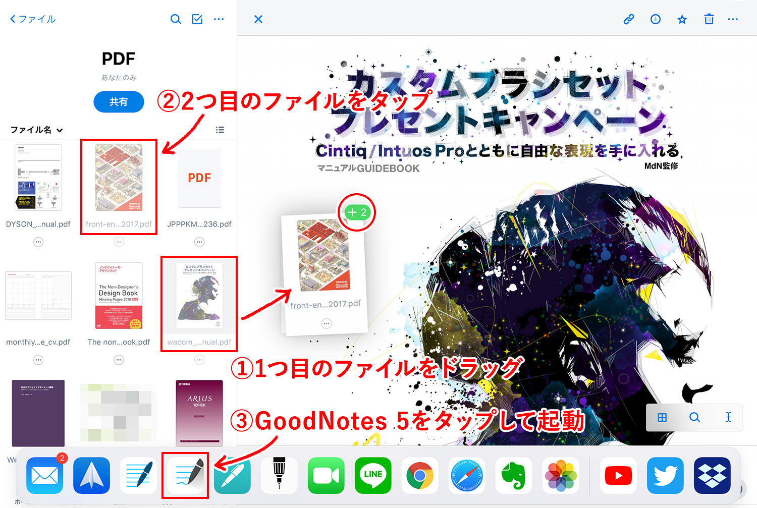This screenshot has height=508, width=757.
Task: Open Evernote in the dock
Action: [514, 476]
